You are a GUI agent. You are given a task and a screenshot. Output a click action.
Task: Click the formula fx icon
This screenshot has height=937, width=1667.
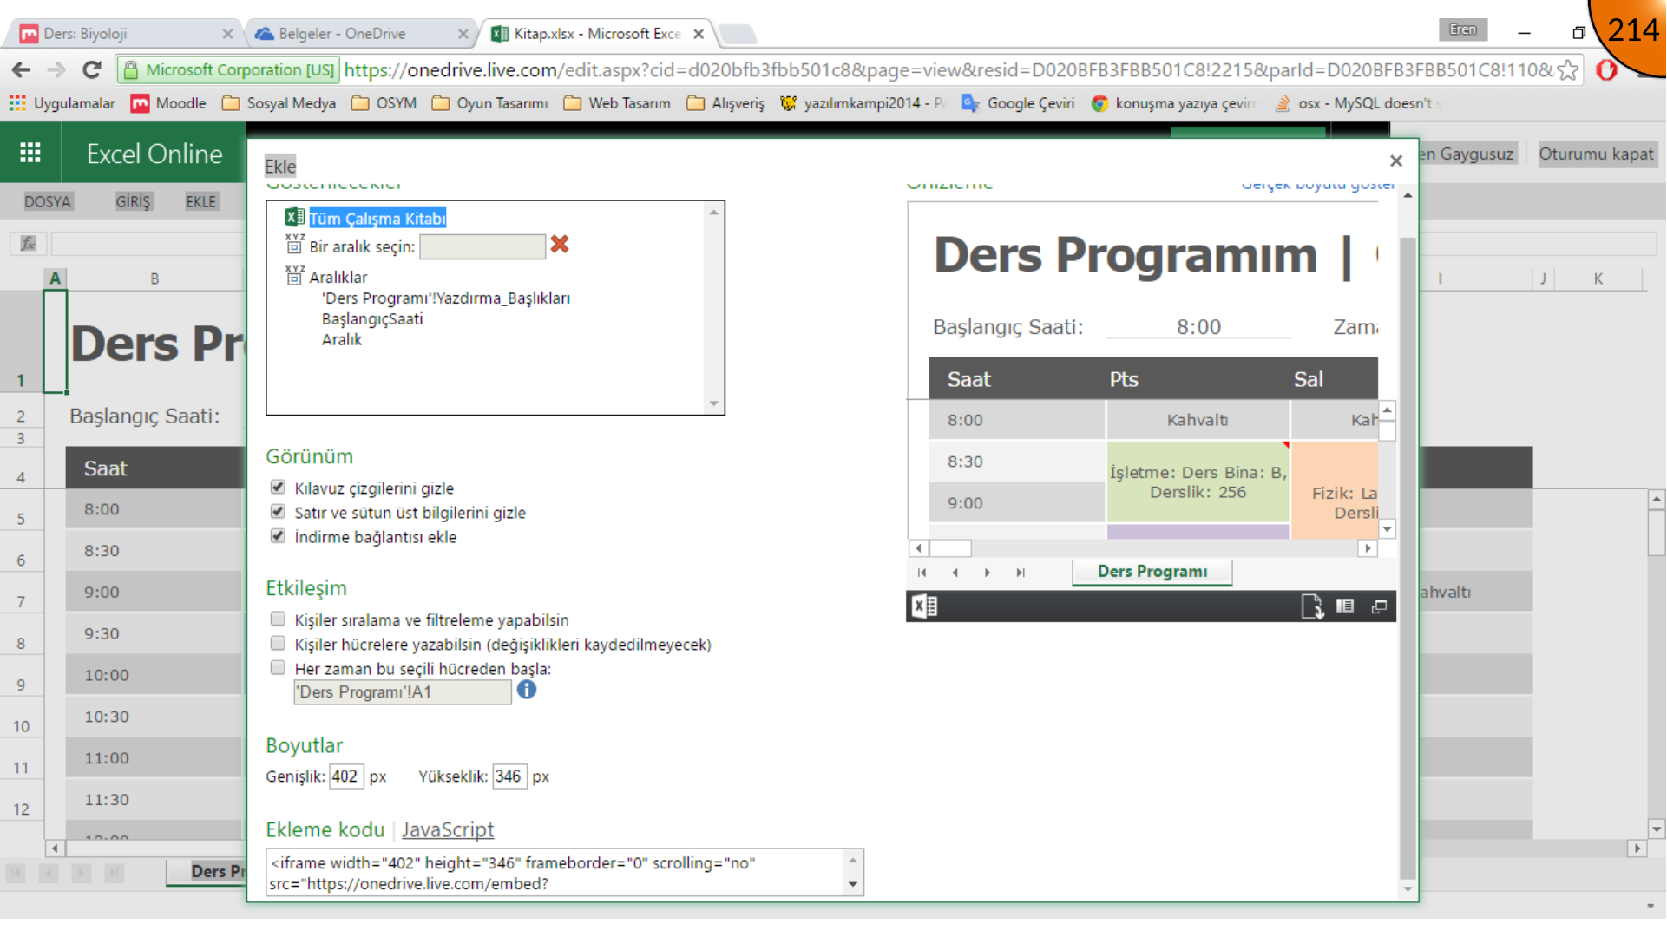(x=29, y=244)
